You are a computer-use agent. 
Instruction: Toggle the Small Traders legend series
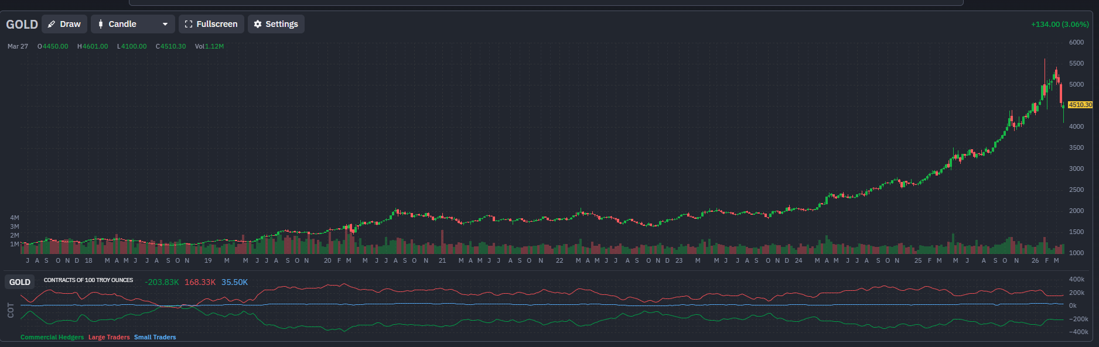pyautogui.click(x=155, y=337)
